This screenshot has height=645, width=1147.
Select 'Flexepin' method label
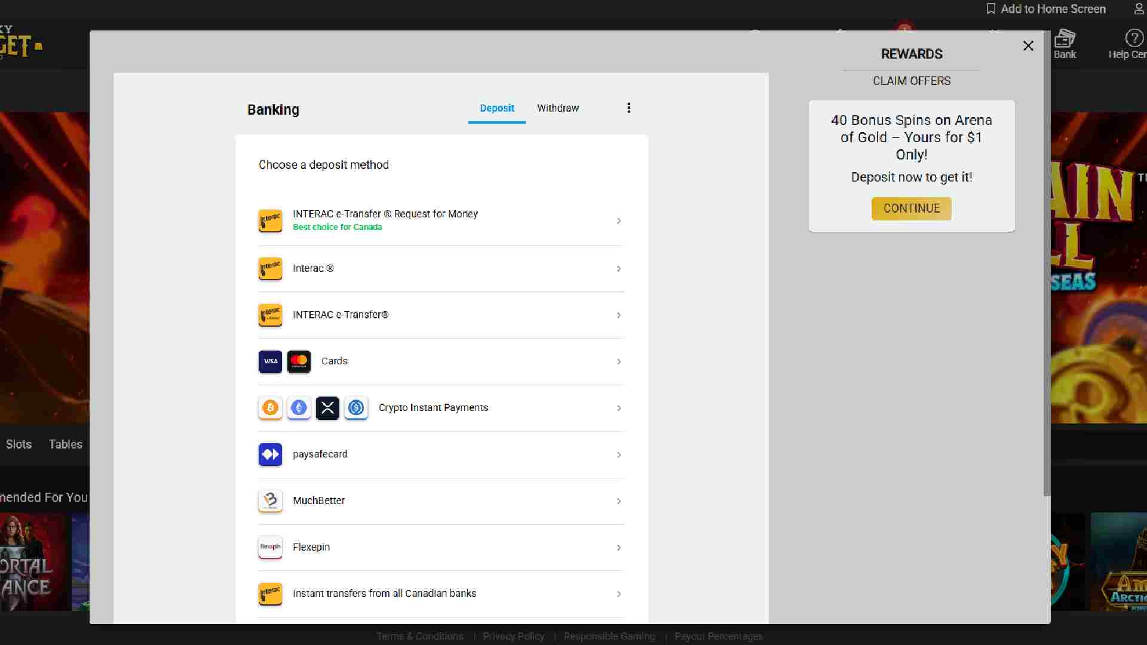click(x=311, y=547)
